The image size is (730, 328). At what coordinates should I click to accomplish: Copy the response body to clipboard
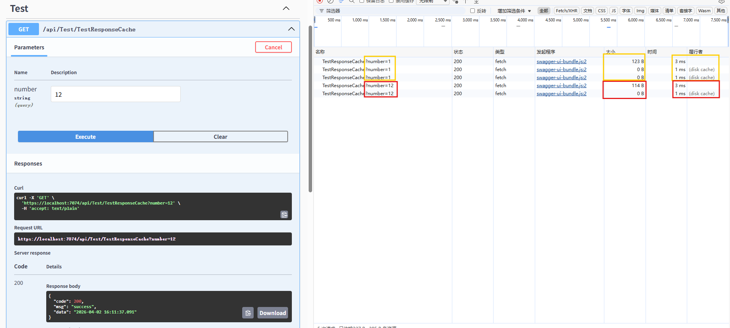pyautogui.click(x=248, y=313)
